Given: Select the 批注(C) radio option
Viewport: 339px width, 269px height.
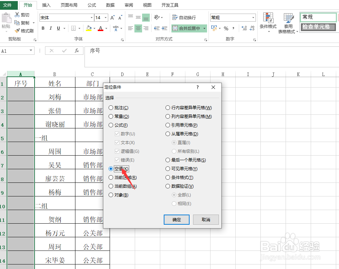Looking at the screenshot, I should click(x=118, y=107).
